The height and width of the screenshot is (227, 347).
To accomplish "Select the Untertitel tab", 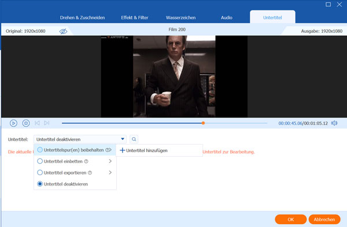I will (272, 17).
